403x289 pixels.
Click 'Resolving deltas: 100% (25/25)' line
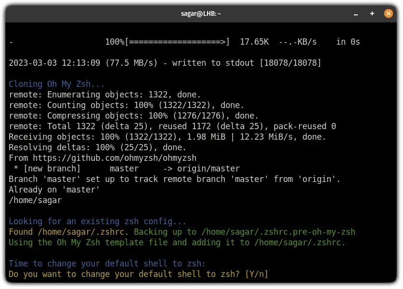tap(97, 147)
